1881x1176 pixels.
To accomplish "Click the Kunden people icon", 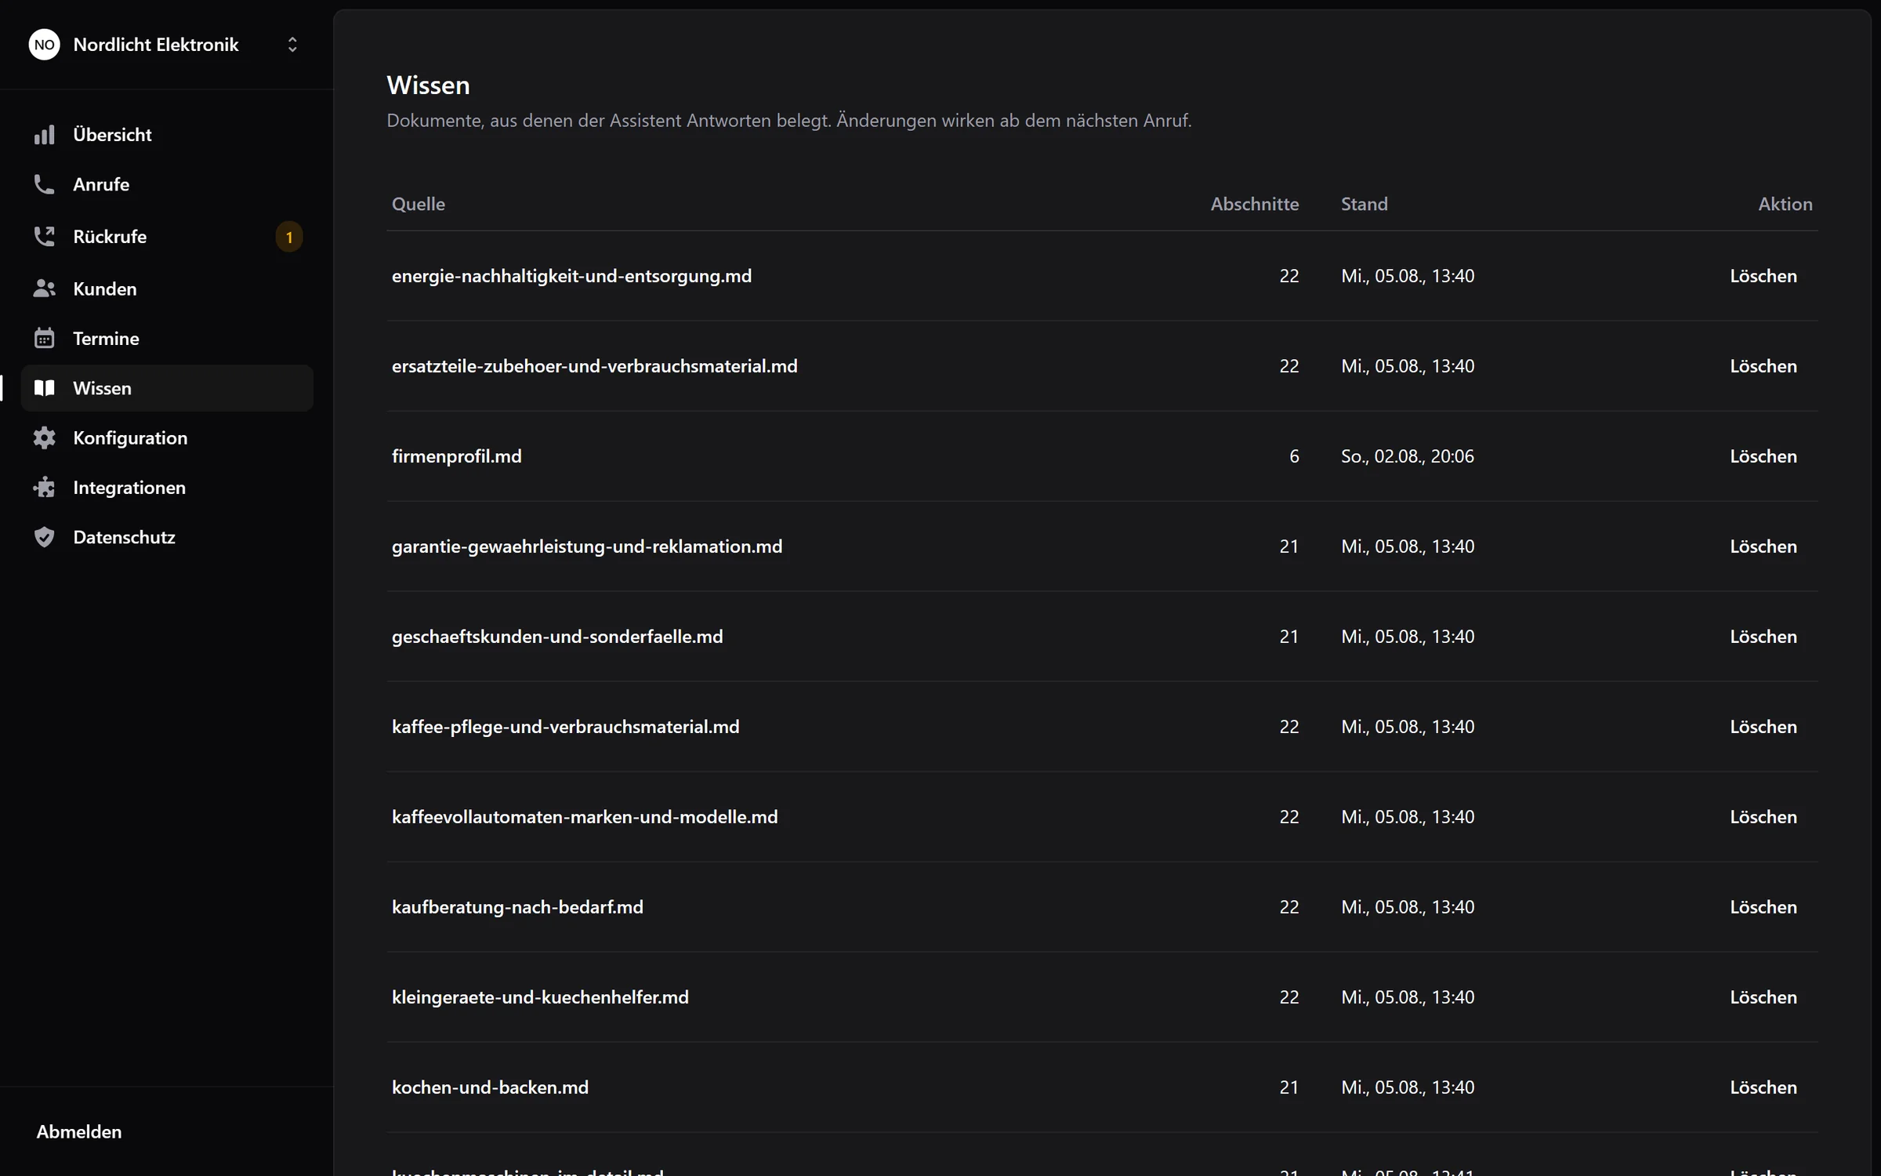I will [45, 289].
